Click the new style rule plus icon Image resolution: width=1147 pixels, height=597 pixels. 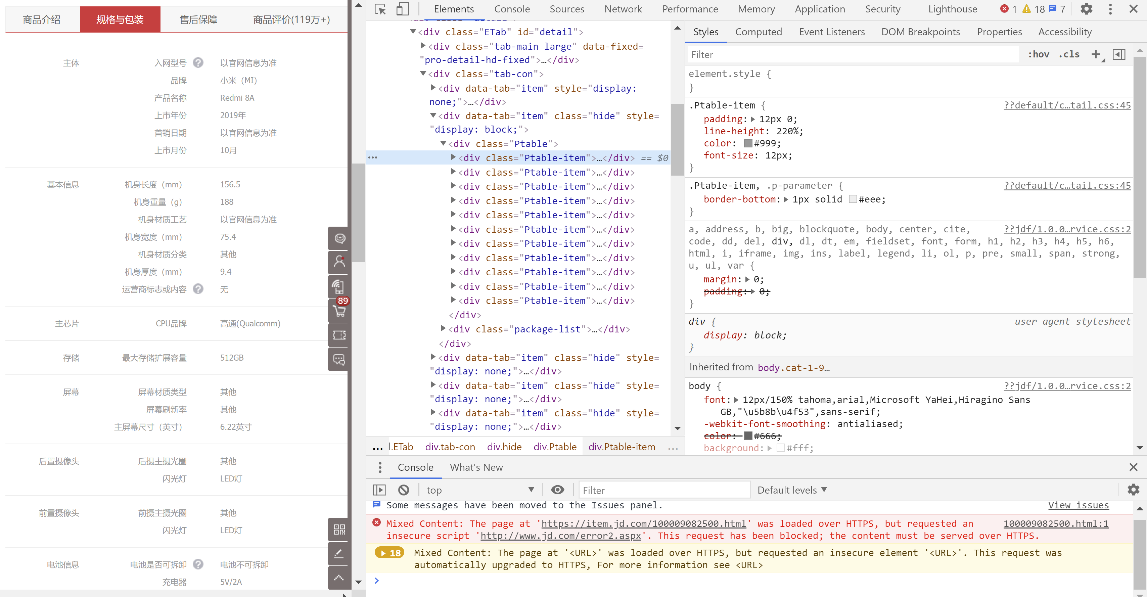(x=1096, y=54)
